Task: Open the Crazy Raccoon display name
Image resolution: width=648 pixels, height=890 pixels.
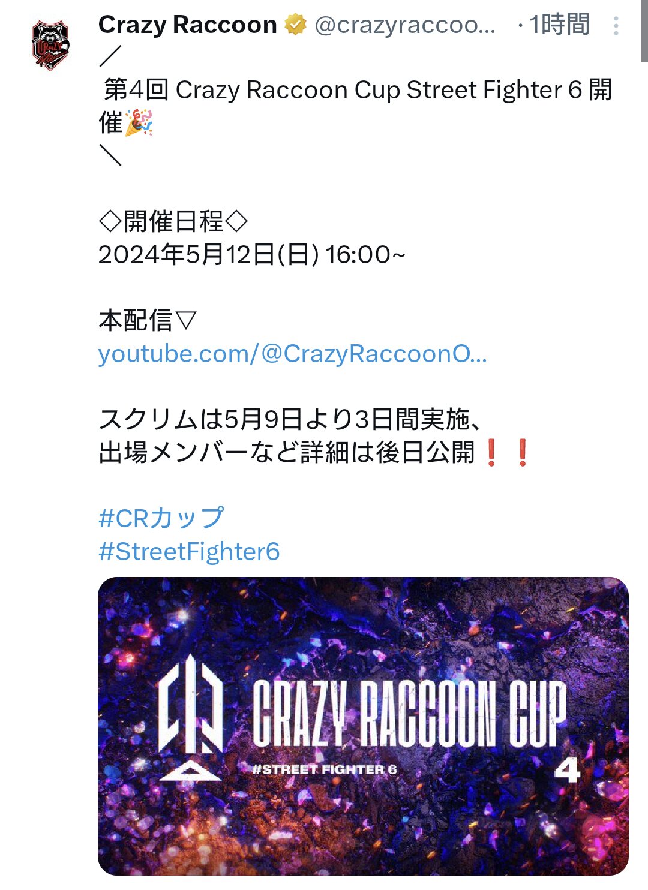Action: tap(187, 25)
